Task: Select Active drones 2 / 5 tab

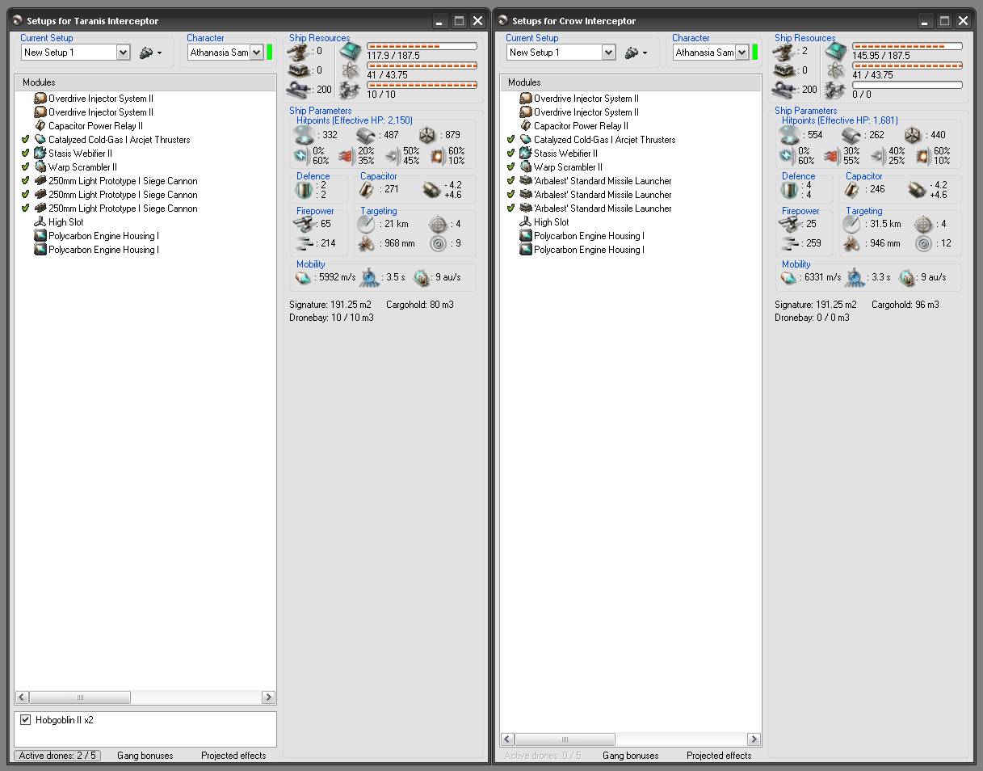Action: 57,756
